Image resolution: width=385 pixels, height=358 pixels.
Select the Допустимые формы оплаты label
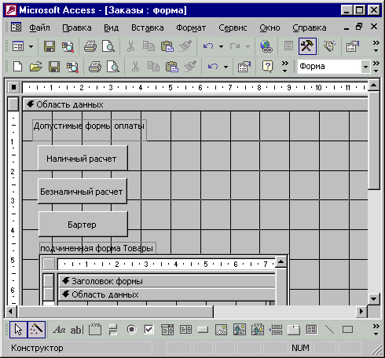(89, 130)
